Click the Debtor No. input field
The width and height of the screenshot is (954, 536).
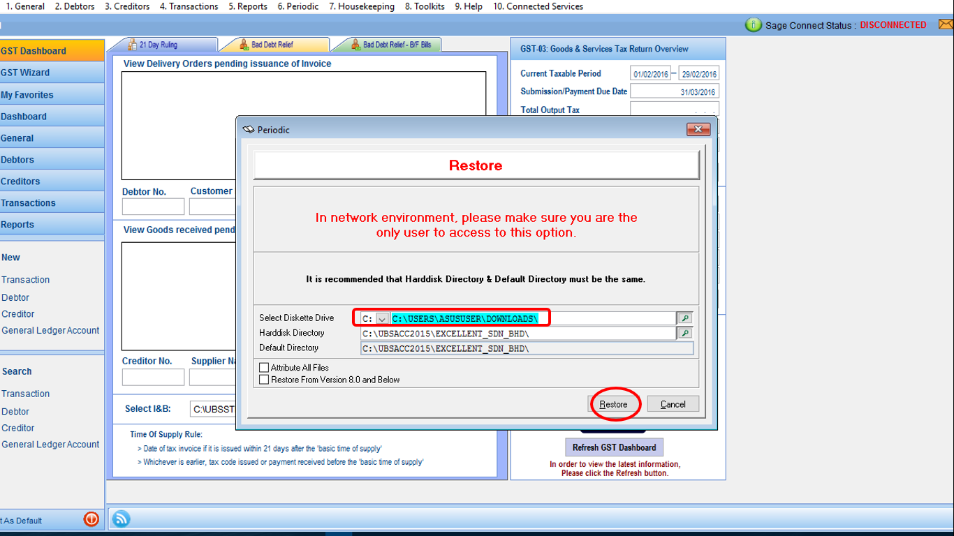153,207
